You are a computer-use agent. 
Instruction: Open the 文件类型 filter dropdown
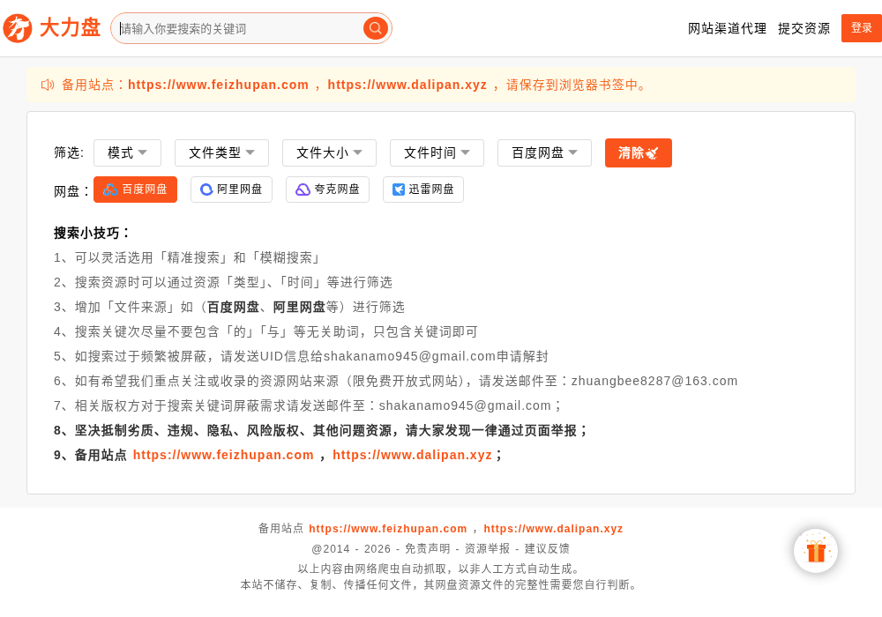coord(221,152)
